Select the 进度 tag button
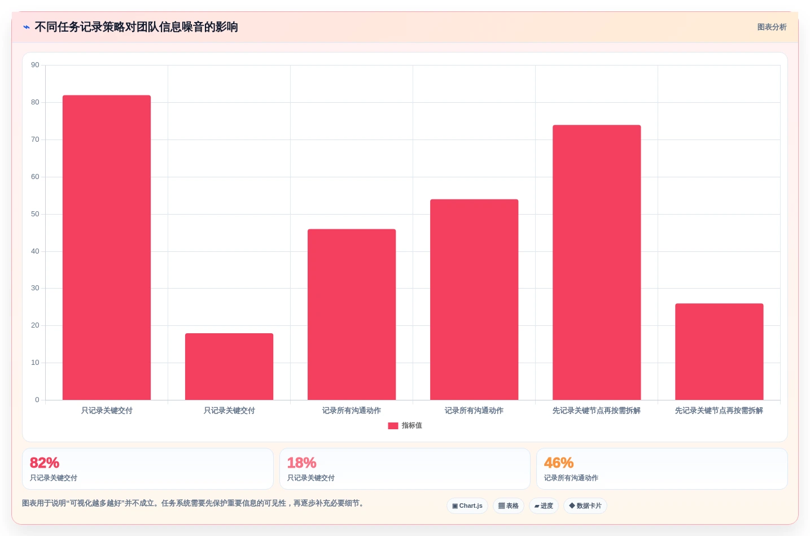 coord(544,506)
